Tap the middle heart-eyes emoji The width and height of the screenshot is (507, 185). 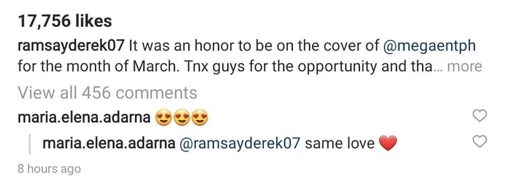click(182, 118)
